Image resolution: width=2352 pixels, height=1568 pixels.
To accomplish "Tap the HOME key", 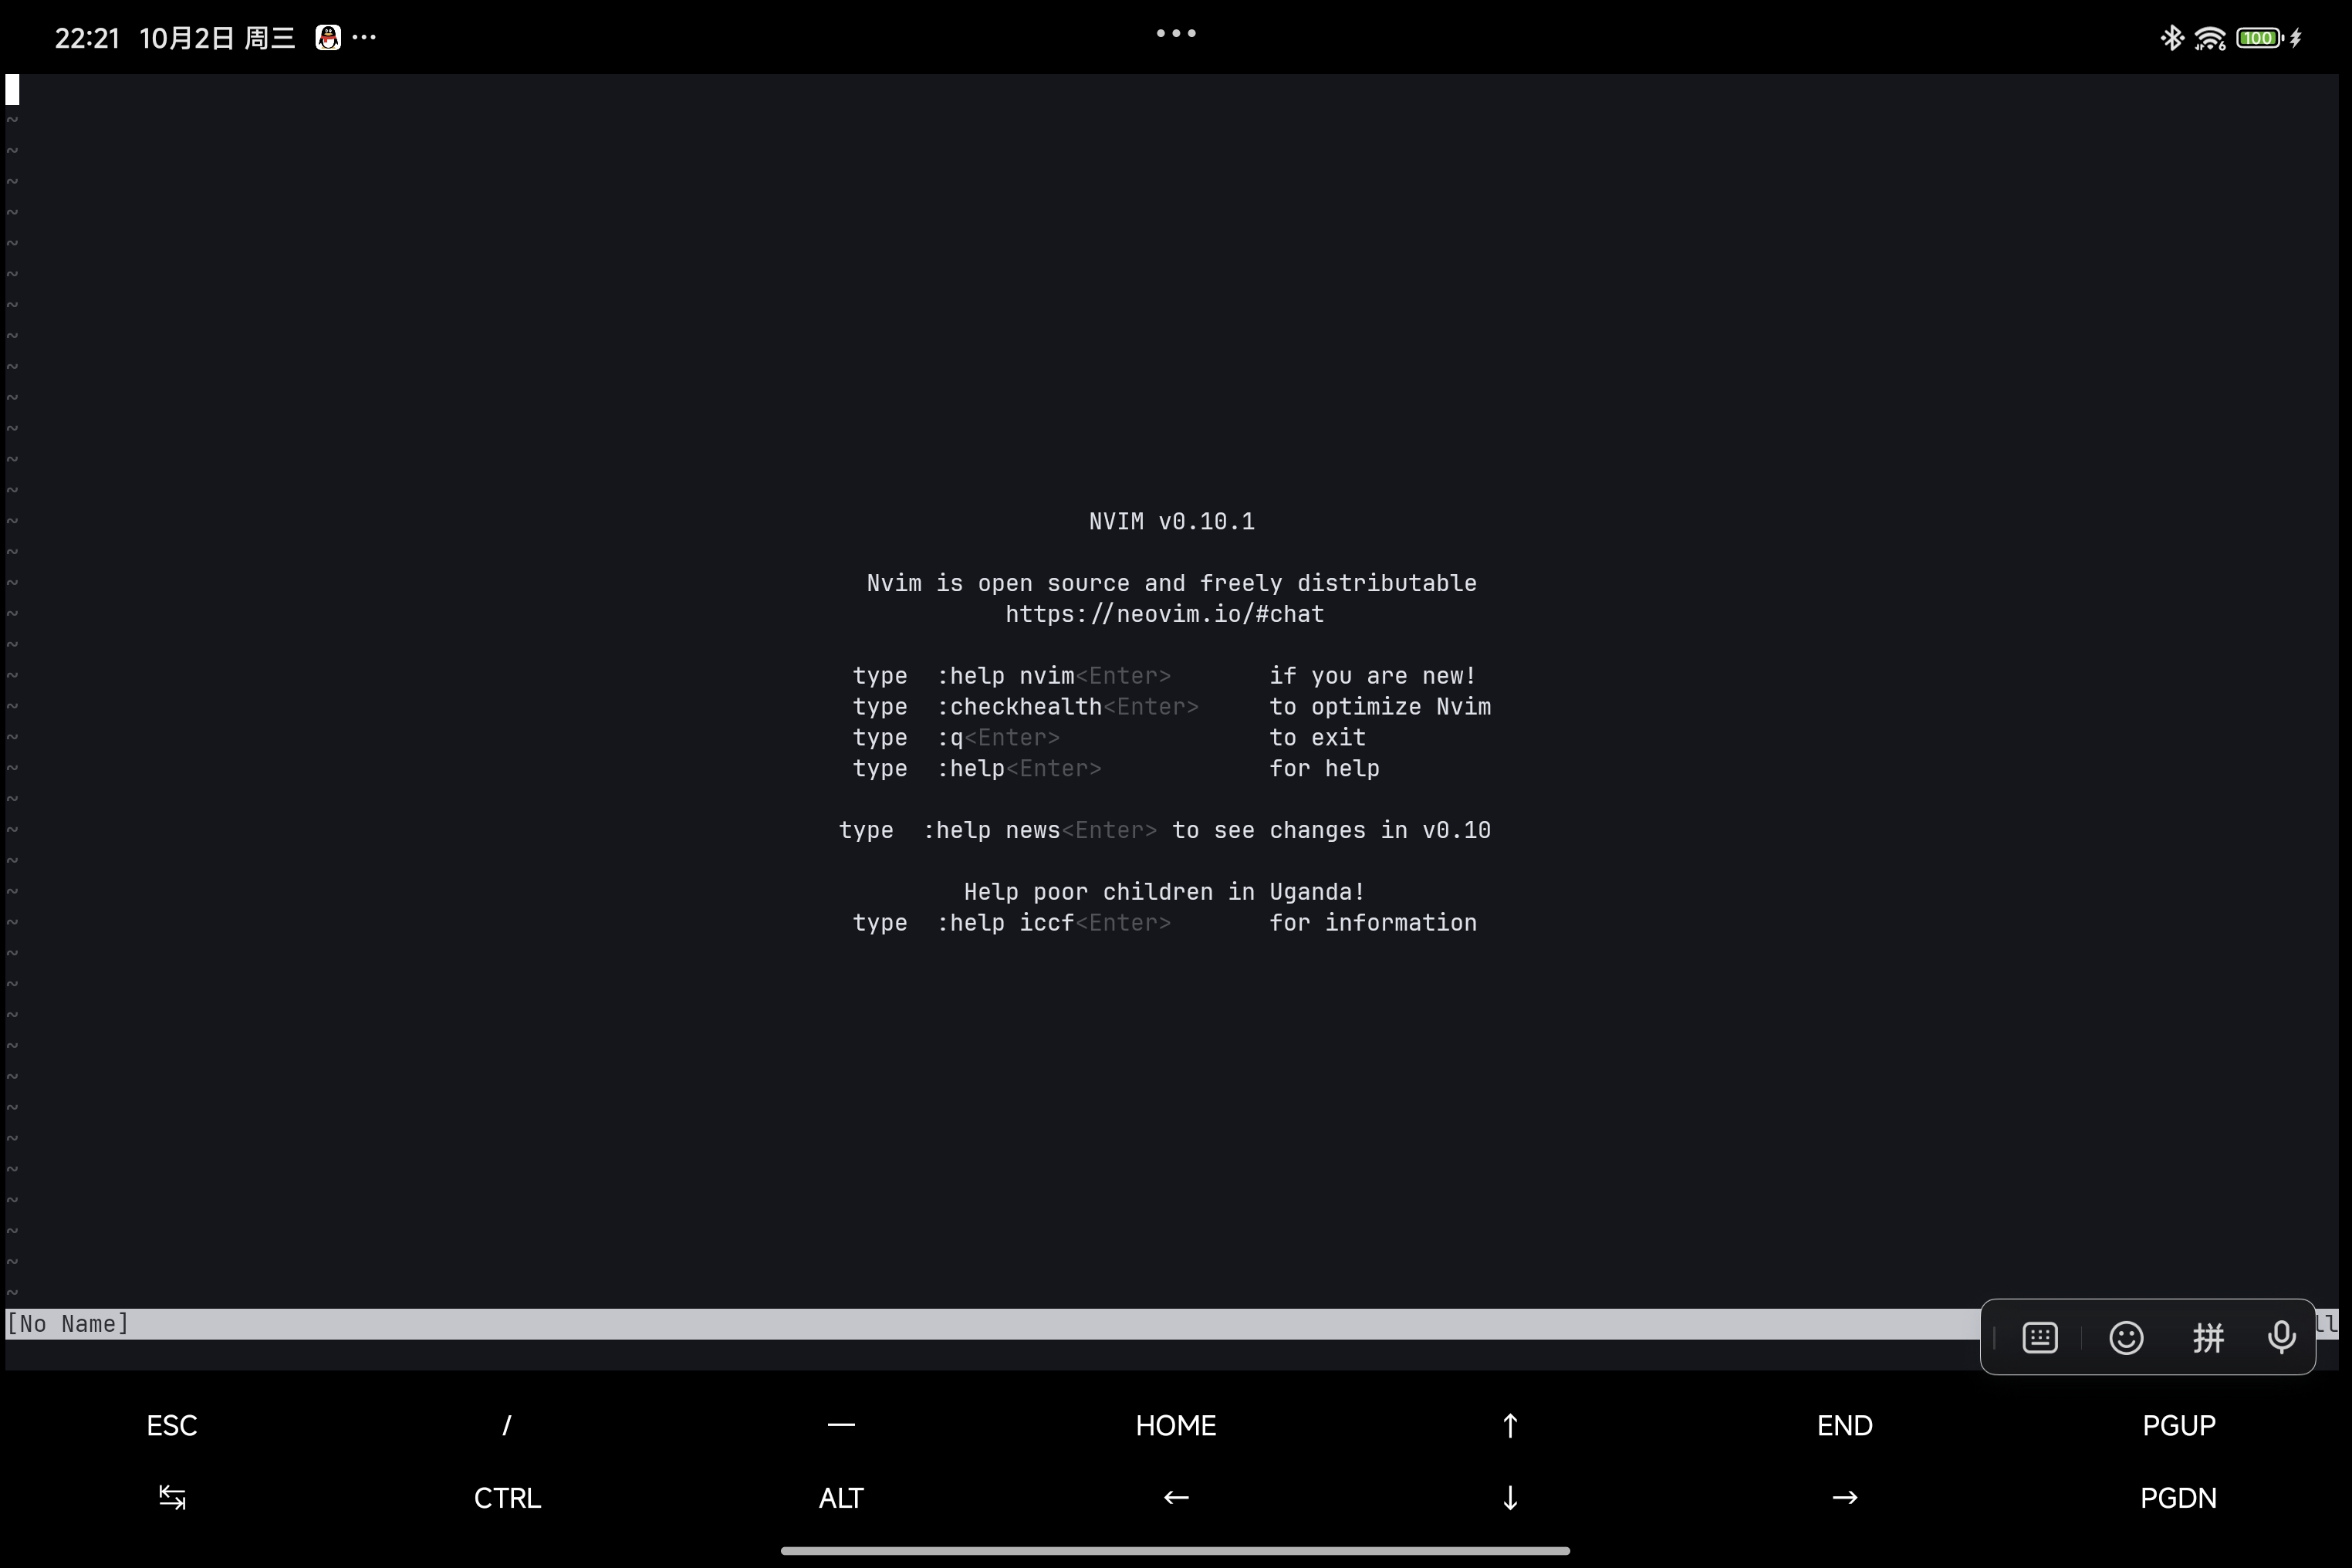I will [1176, 1425].
